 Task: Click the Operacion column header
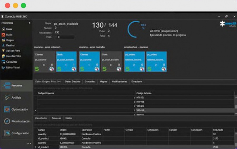point(92,130)
